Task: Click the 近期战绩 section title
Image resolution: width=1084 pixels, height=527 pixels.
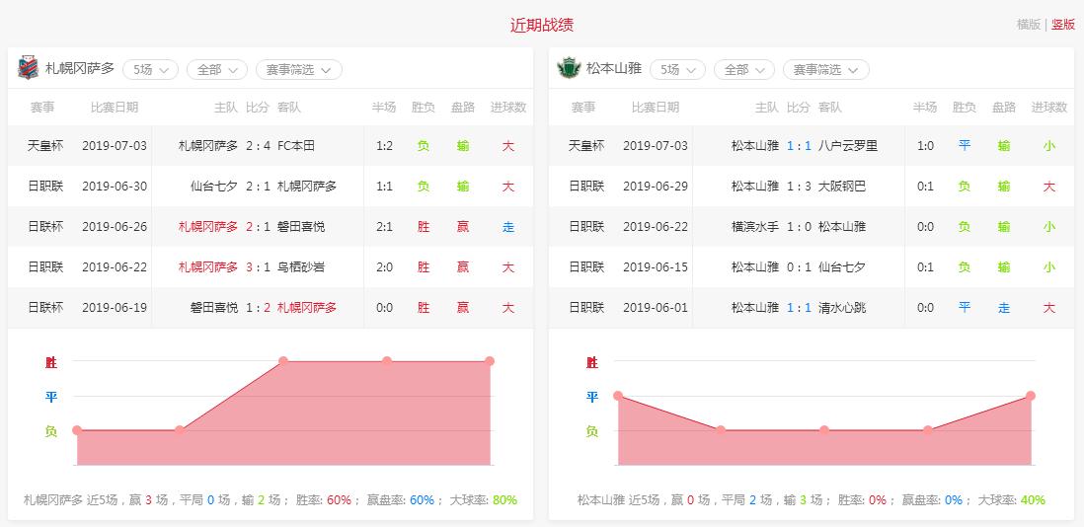Action: click(542, 26)
